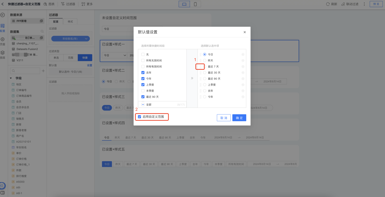Switch to mobile device preview icon
Image resolution: width=385 pixels, height=197 pixels.
coord(195,4)
